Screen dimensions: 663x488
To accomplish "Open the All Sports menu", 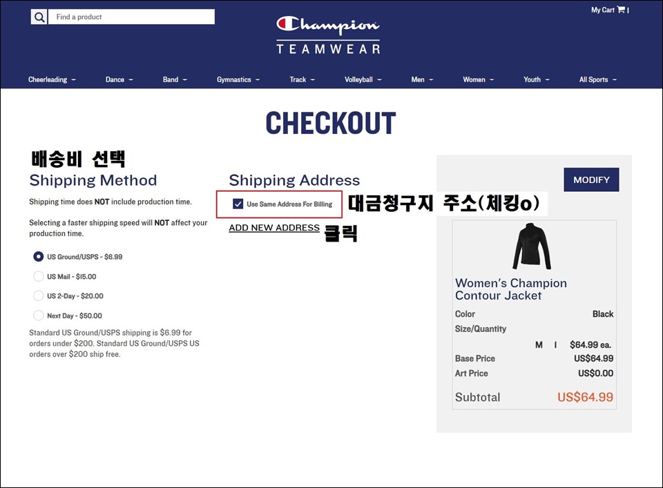I will (598, 79).
